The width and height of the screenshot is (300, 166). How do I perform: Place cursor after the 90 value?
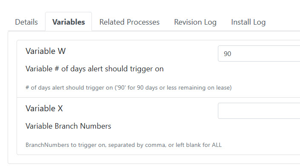[x=231, y=54]
